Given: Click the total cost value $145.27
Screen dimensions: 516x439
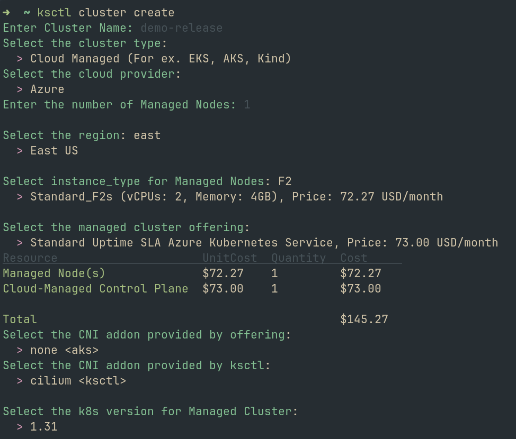Looking at the screenshot, I should pyautogui.click(x=364, y=319).
